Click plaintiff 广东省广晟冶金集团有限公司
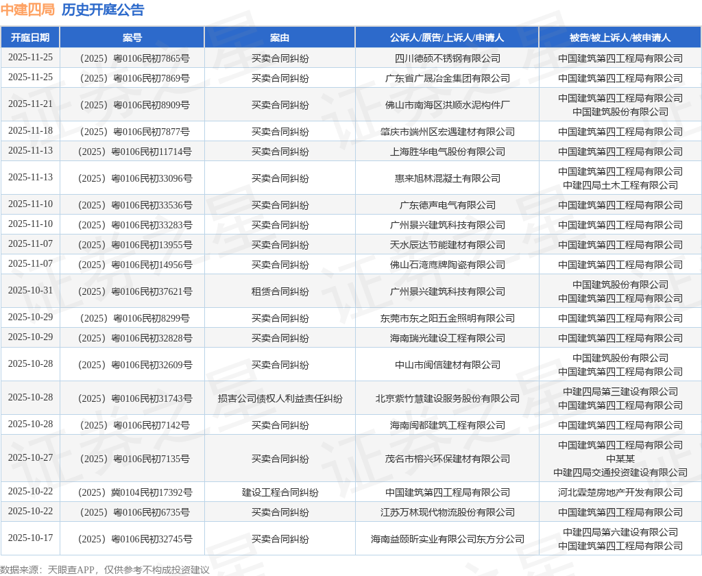 pos(448,78)
